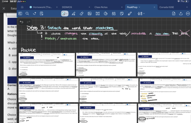Open the share export button
Viewport: 191px width, 123px height.
(181, 13)
